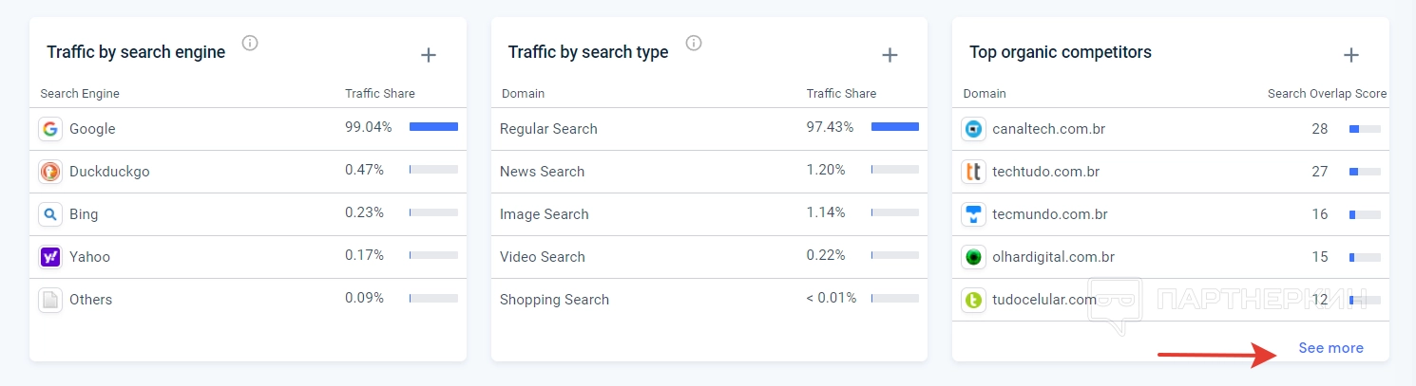Click the Duckduckgo logo icon

click(50, 172)
